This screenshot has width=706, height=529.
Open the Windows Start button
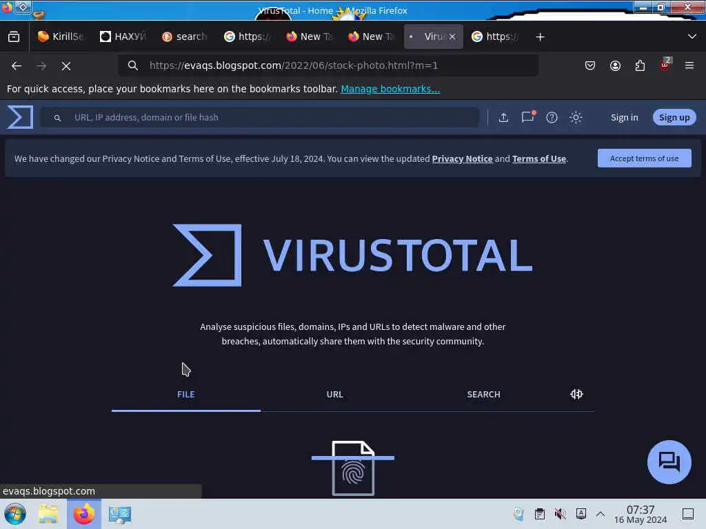pos(15,514)
